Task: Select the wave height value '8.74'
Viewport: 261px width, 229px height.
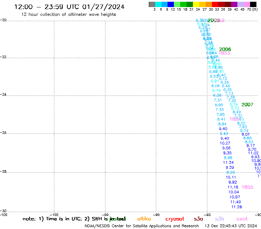Action: coord(244,131)
